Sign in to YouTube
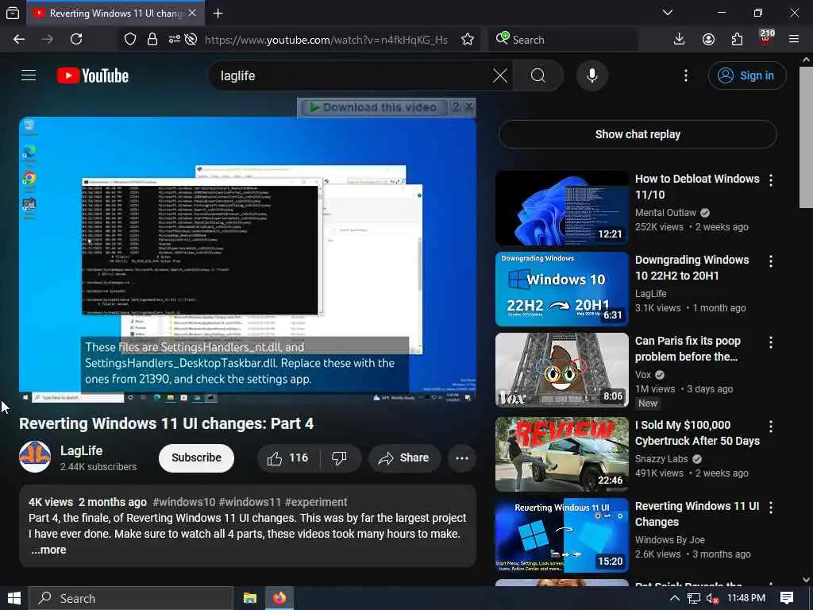The width and height of the screenshot is (813, 610). 746,75
